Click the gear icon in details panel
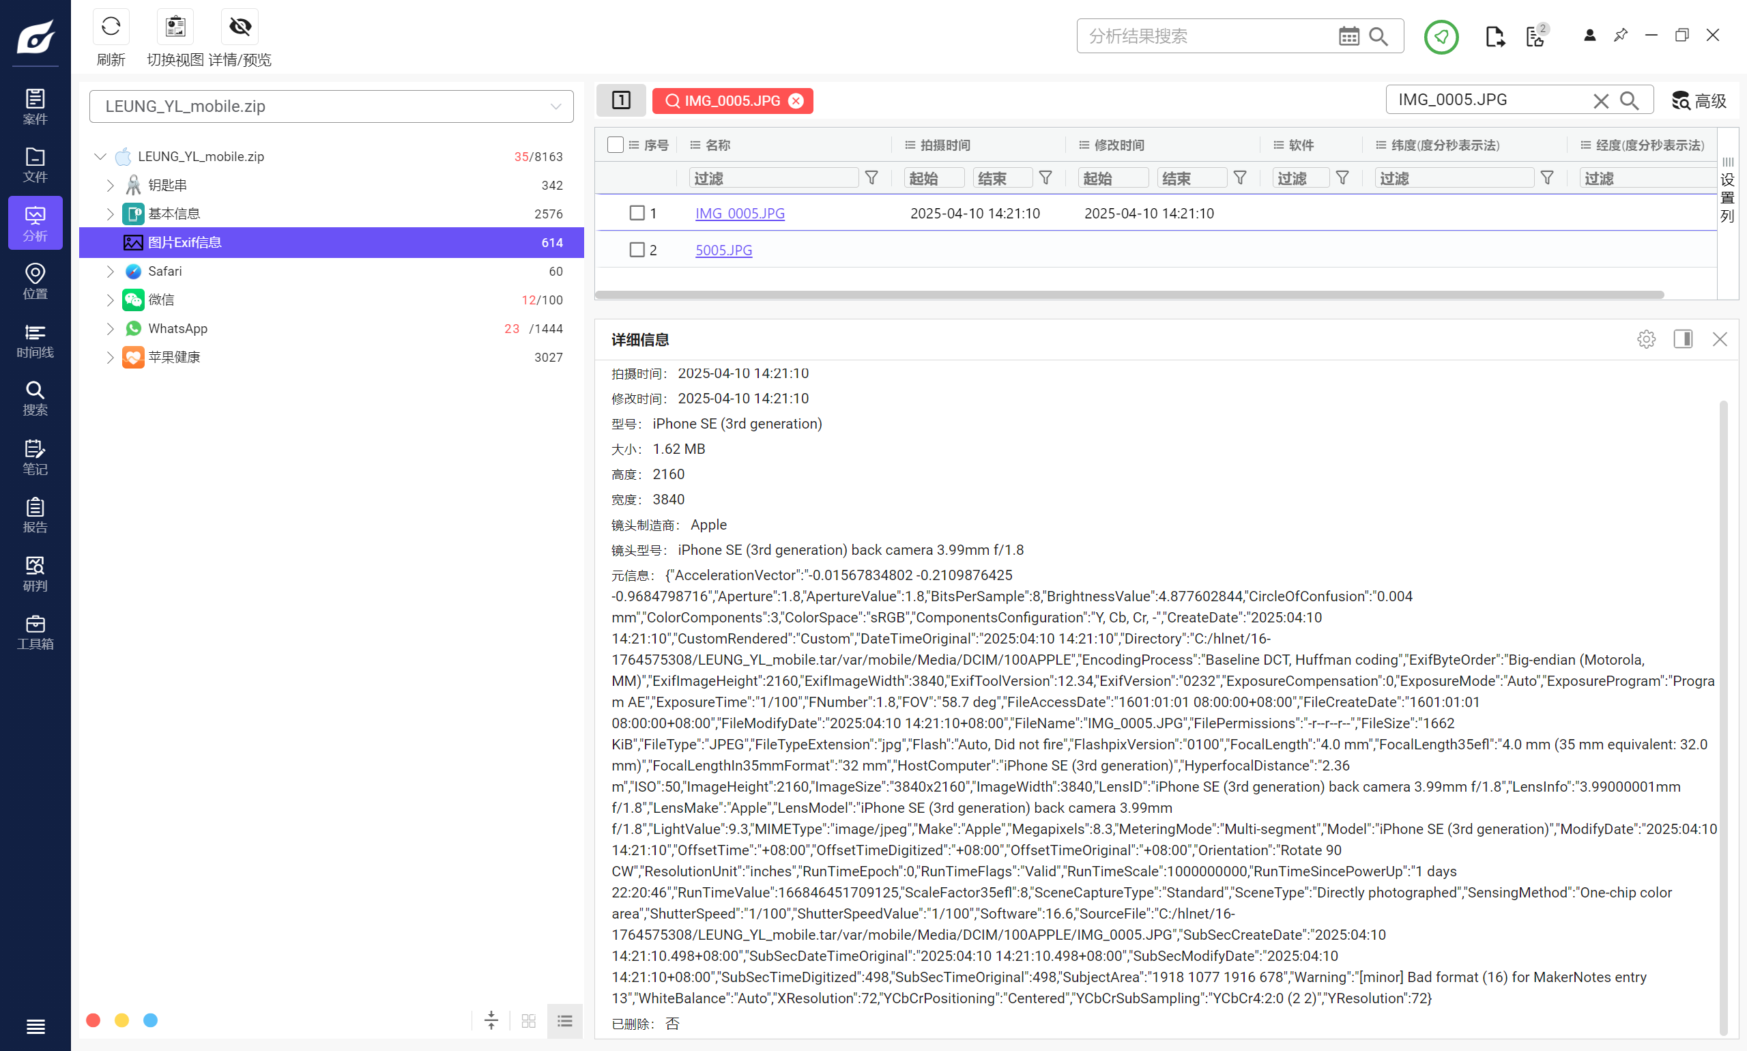 pyautogui.click(x=1646, y=339)
